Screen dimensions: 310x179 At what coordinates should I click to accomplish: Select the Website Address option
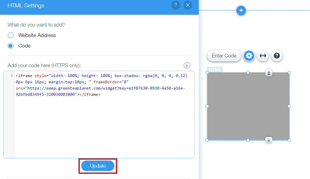point(32,35)
